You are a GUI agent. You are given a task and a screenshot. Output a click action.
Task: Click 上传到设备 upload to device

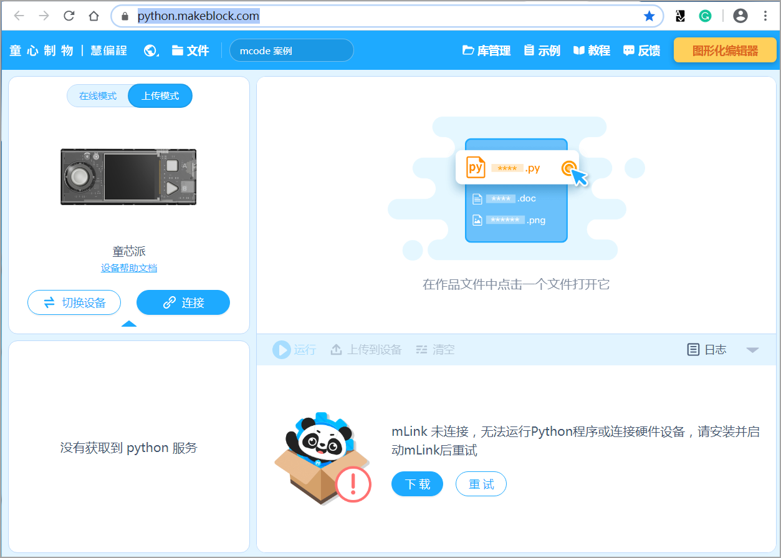[366, 350]
